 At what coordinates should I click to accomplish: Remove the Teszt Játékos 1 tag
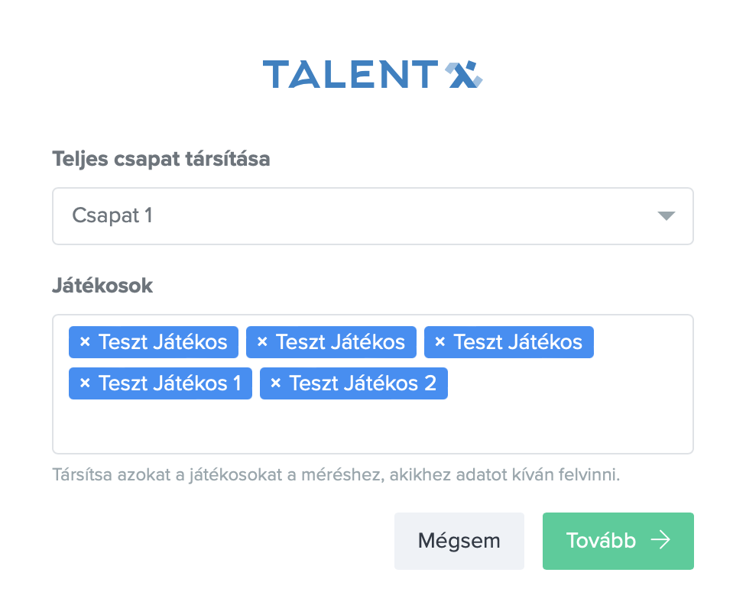pyautogui.click(x=85, y=383)
